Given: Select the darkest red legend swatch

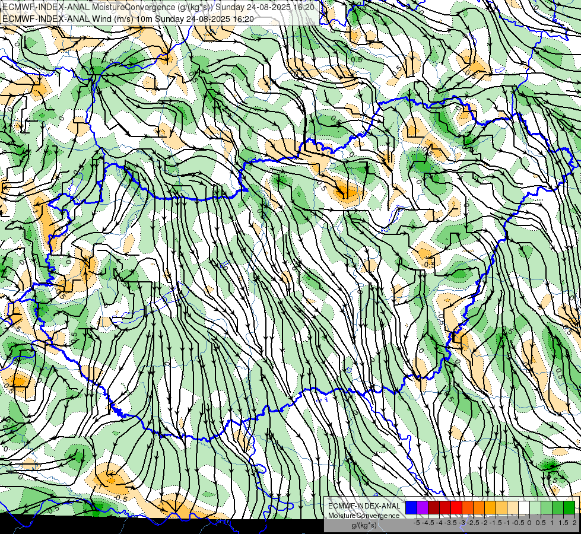Looking at the screenshot, I should pyautogui.click(x=434, y=507).
